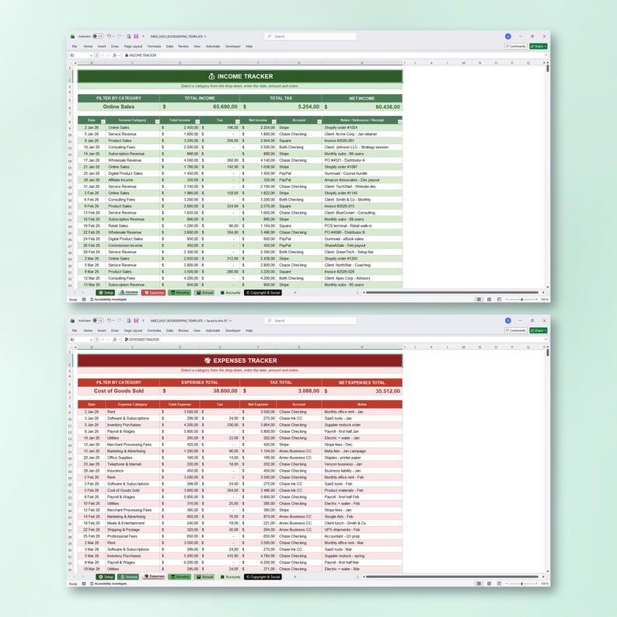Switch to Income sheet in Expenses window

(128, 577)
